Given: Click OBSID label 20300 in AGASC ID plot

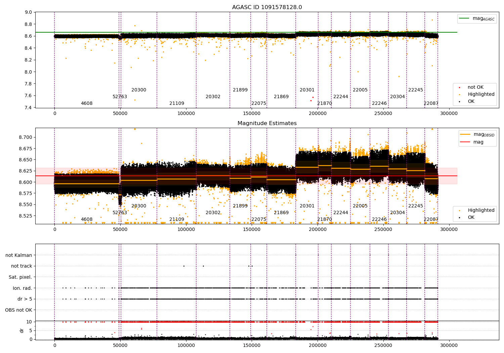Looking at the screenshot, I should pos(139,90).
